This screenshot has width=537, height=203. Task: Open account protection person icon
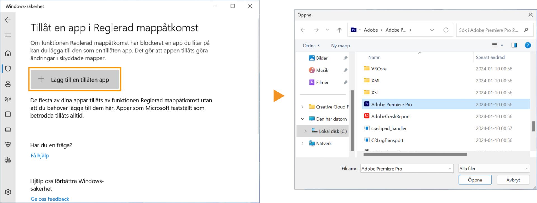click(8, 84)
